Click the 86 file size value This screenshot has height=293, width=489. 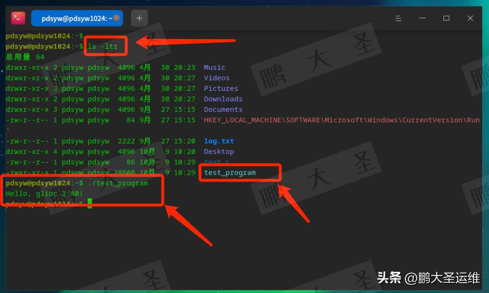click(131, 162)
